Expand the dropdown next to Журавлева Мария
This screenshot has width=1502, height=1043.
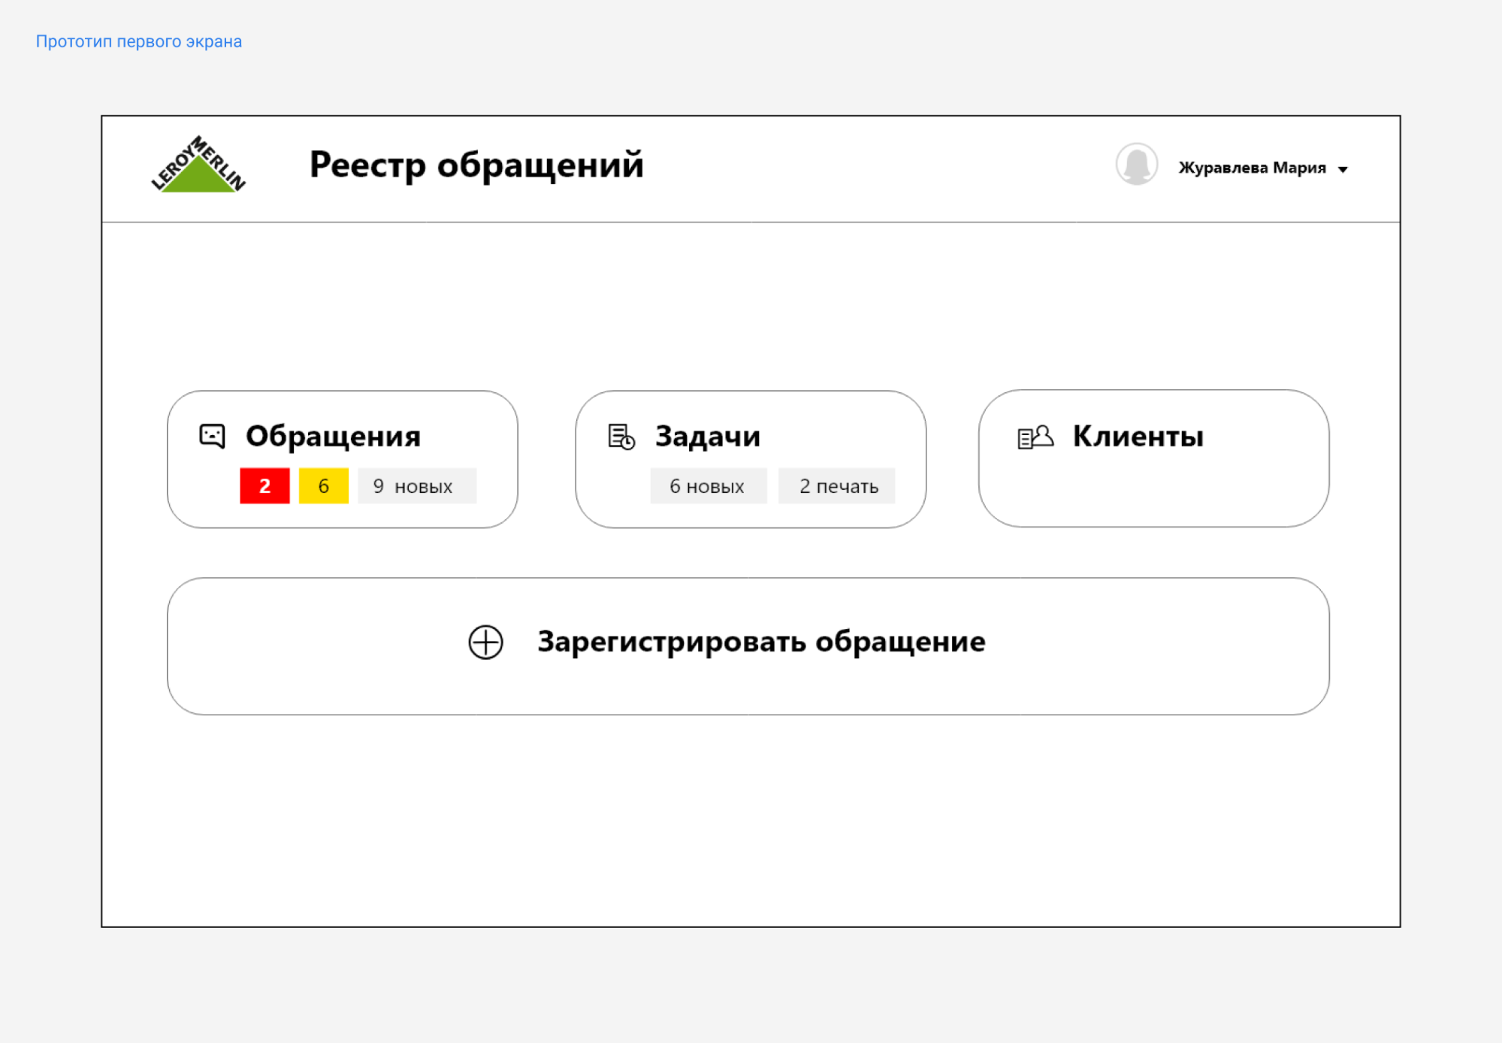1343,169
